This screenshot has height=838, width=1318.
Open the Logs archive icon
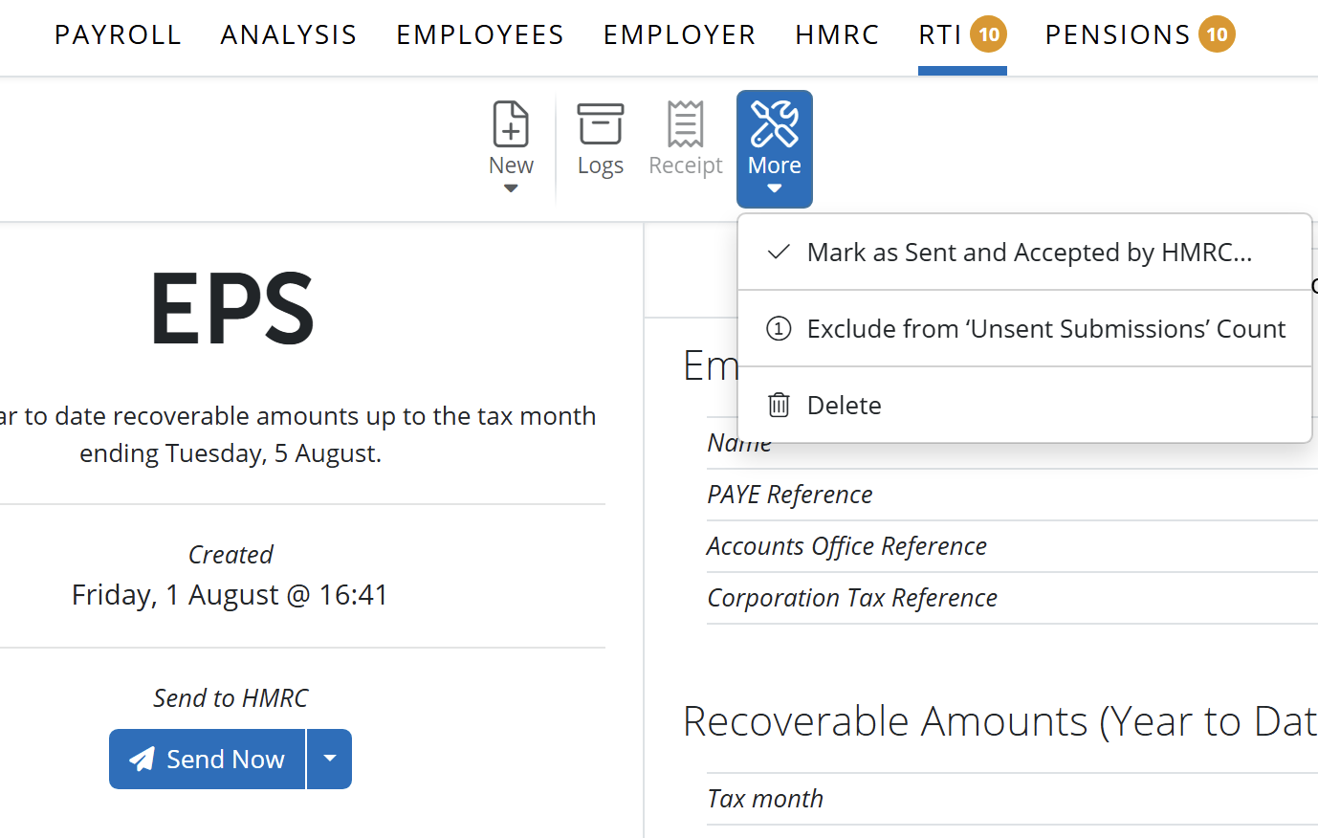coord(601,124)
